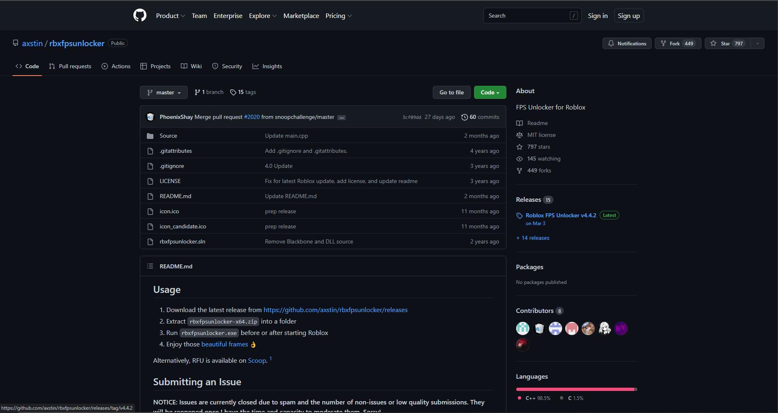Click the eye icon beside 145 watching
The height and width of the screenshot is (413, 778).
click(x=519, y=159)
